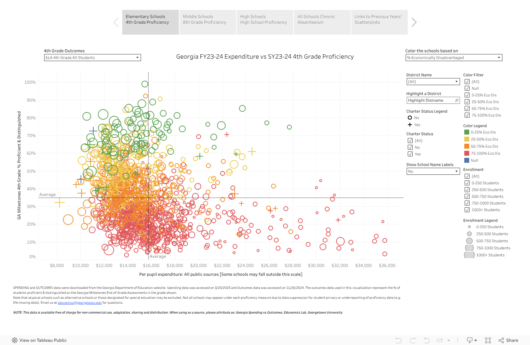Expand the Color the schools based on dropdown
Image resolution: width=530 pixels, height=345 pixels.
point(454,58)
